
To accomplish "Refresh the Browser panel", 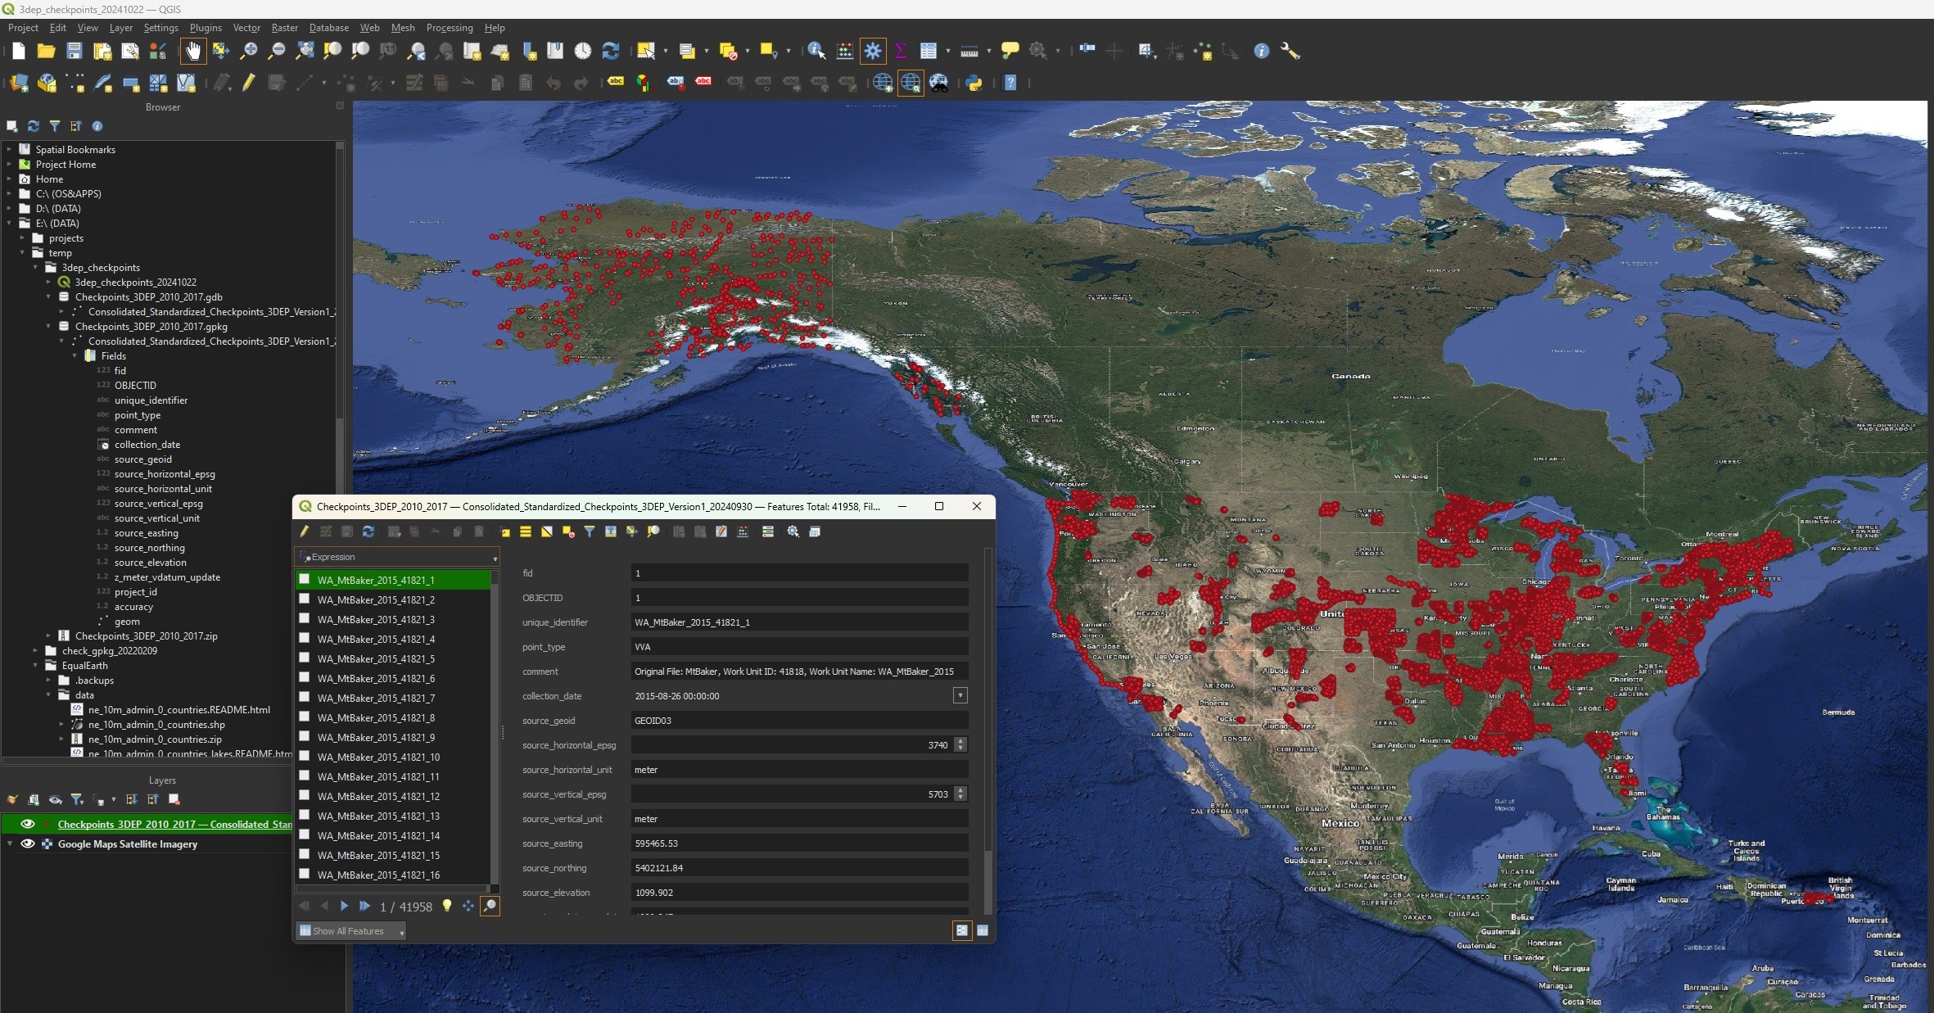I will [34, 126].
